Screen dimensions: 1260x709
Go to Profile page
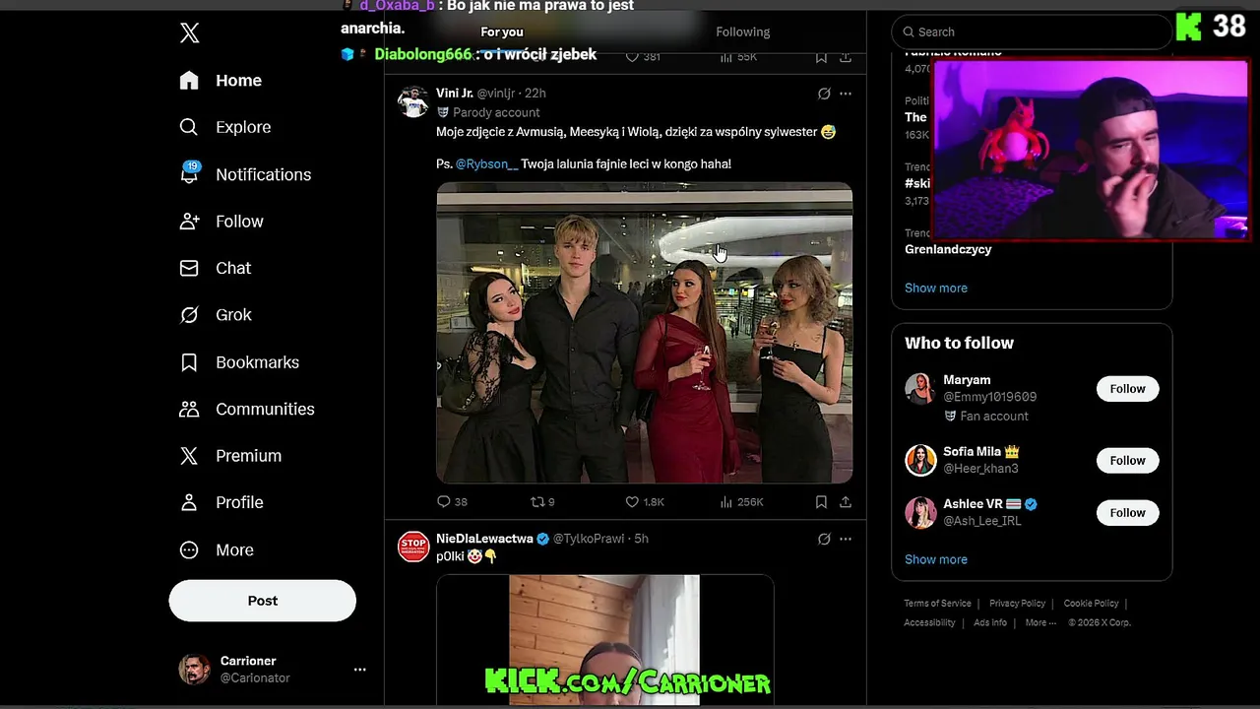pyautogui.click(x=221, y=502)
